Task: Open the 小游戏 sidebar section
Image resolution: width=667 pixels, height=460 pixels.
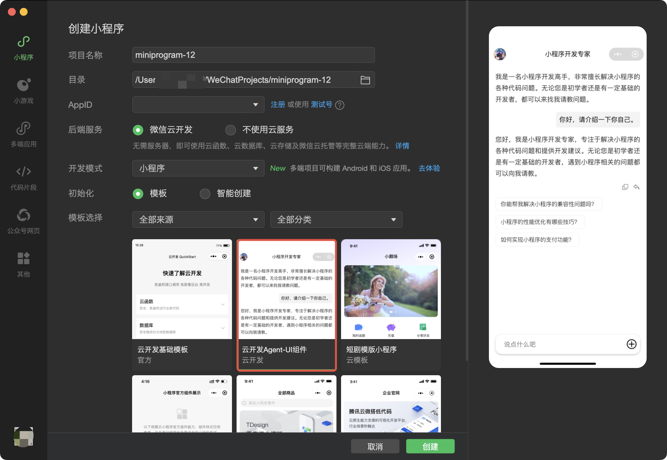Action: [x=23, y=85]
